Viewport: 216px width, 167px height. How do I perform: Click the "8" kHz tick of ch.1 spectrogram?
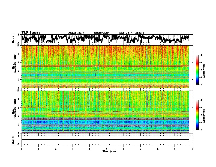click(x=19, y=54)
